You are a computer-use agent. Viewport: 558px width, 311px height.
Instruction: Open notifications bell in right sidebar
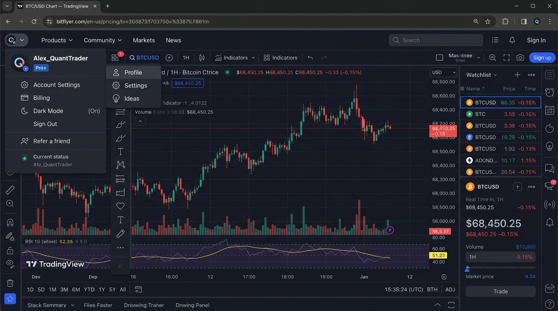[549, 222]
